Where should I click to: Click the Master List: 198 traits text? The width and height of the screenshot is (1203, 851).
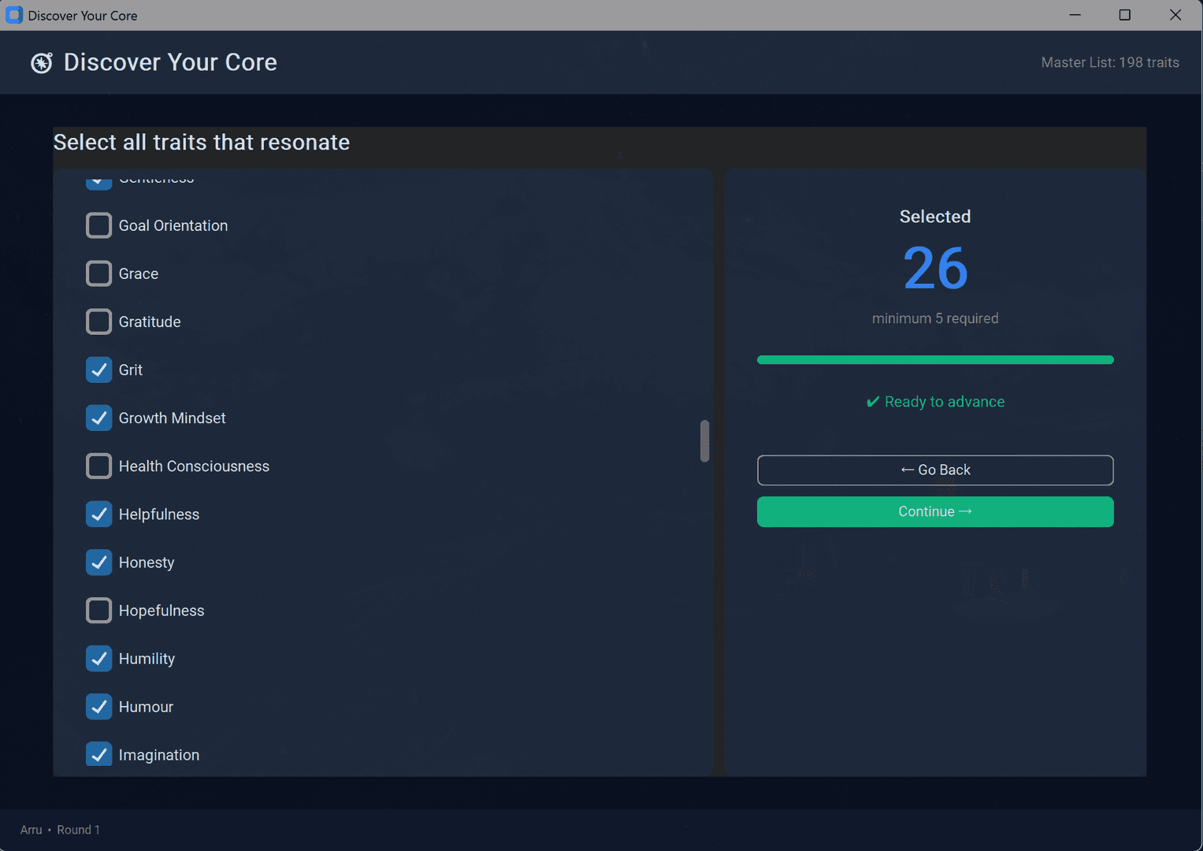tap(1110, 62)
